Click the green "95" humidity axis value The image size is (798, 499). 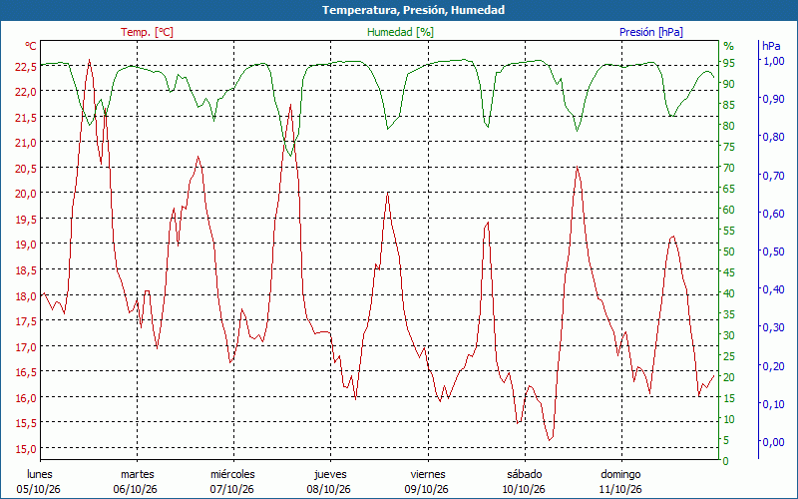729,63
